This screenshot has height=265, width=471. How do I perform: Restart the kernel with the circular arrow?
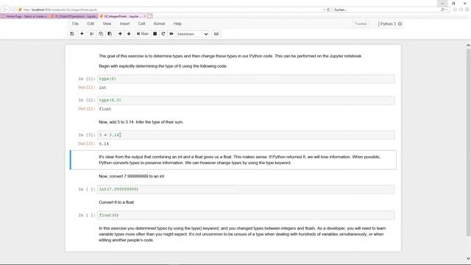click(x=163, y=34)
